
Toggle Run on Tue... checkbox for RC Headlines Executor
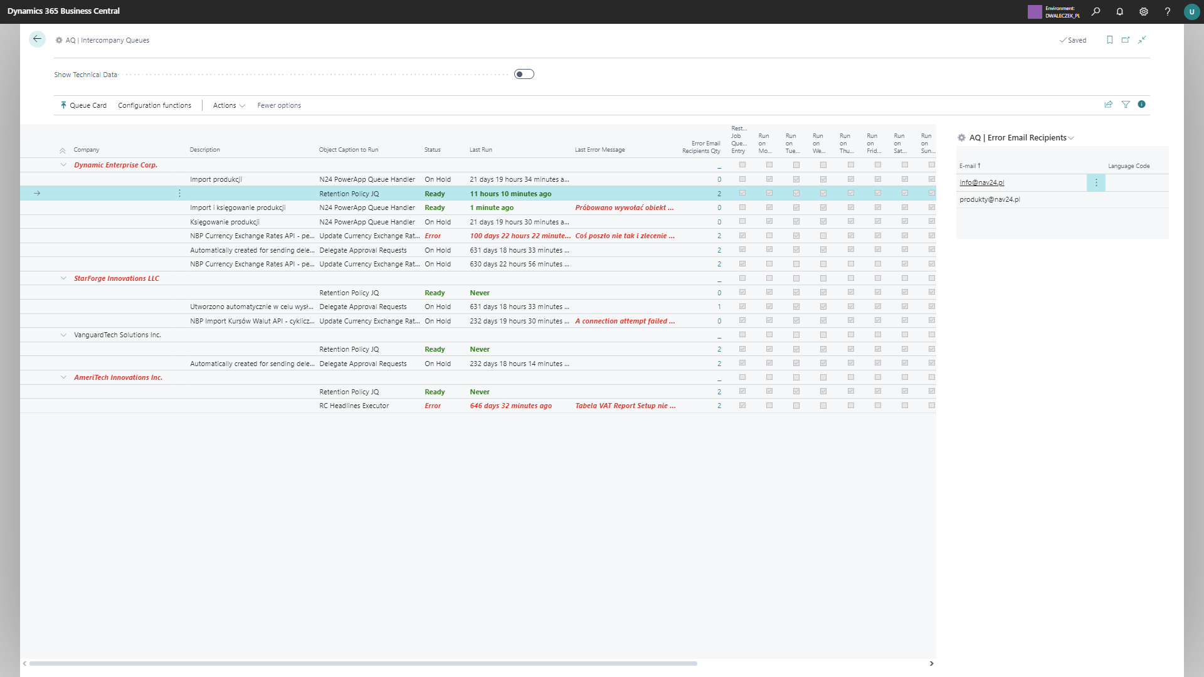(796, 406)
